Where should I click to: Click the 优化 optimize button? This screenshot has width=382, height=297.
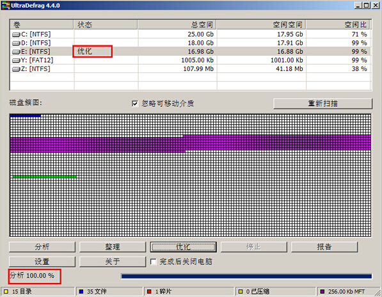(183, 247)
